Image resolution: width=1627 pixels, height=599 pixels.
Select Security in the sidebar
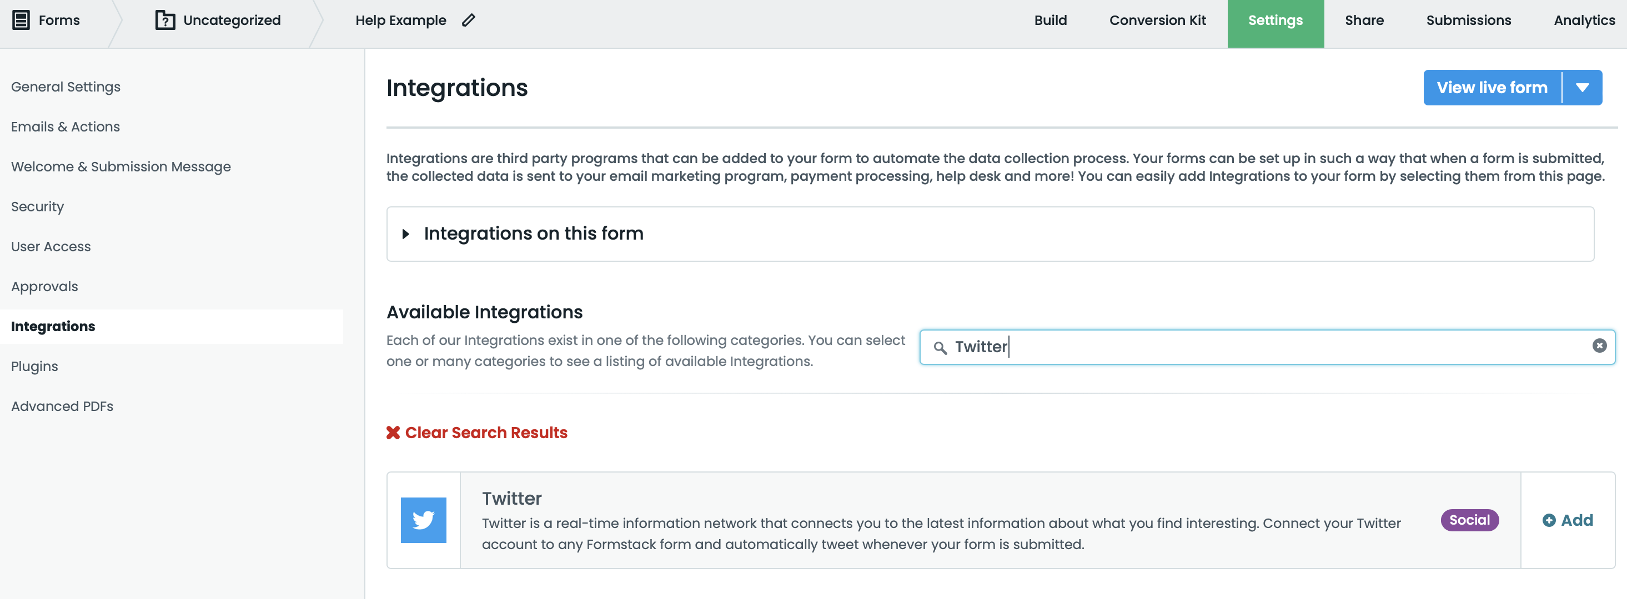(x=37, y=207)
